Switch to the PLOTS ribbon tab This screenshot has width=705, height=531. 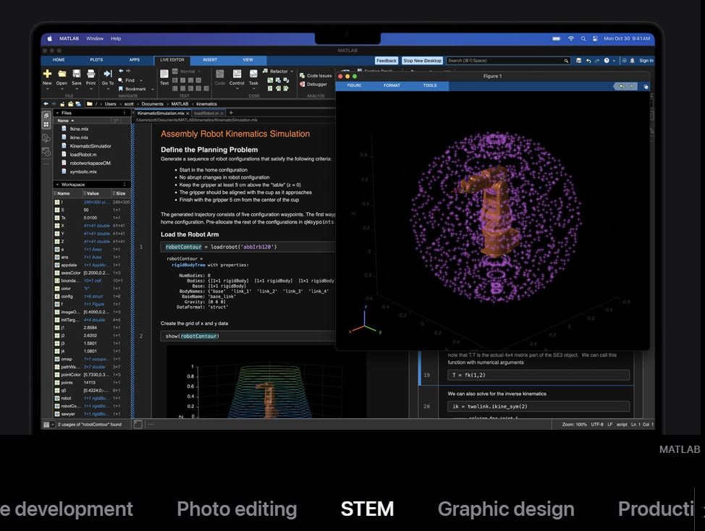(x=96, y=60)
